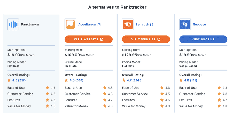Open Ranktracker's 4.5 (217) overall rating link

point(19,80)
